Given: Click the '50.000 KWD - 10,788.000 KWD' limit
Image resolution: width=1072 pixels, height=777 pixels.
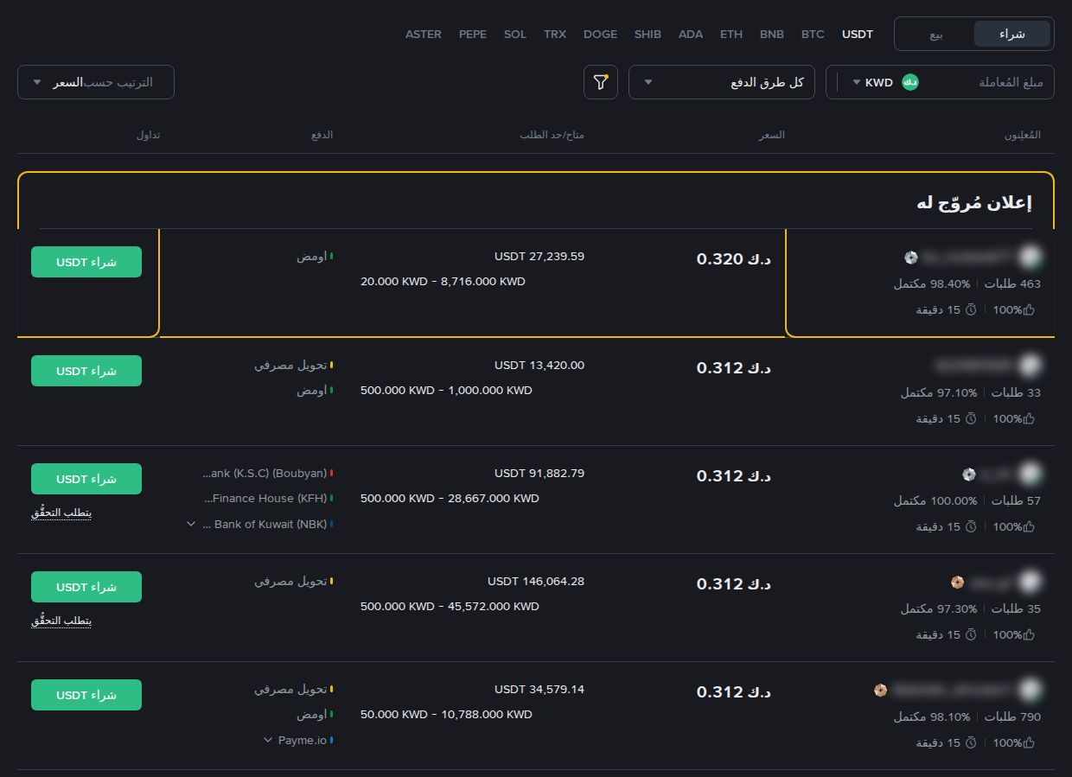Looking at the screenshot, I should point(446,715).
